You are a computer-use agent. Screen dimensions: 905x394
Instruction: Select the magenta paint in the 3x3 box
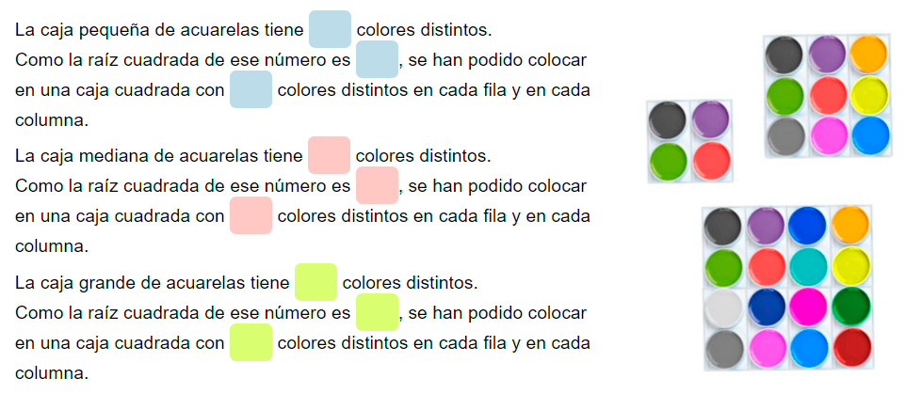click(x=828, y=134)
